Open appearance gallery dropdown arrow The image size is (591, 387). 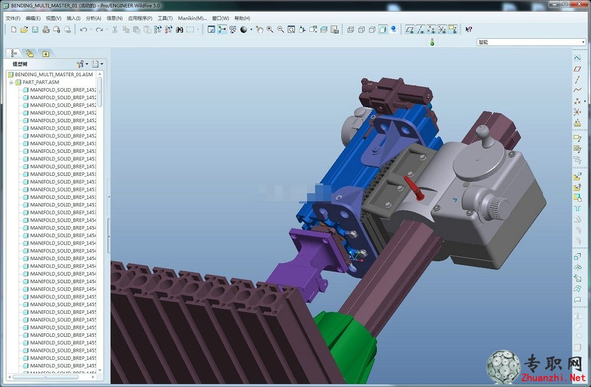pyautogui.click(x=251, y=29)
